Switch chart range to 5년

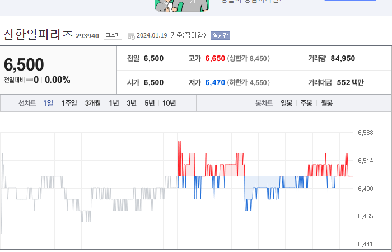150,103
